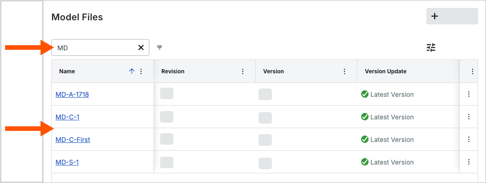Open the filter icon beside search
486x183 pixels.
160,47
